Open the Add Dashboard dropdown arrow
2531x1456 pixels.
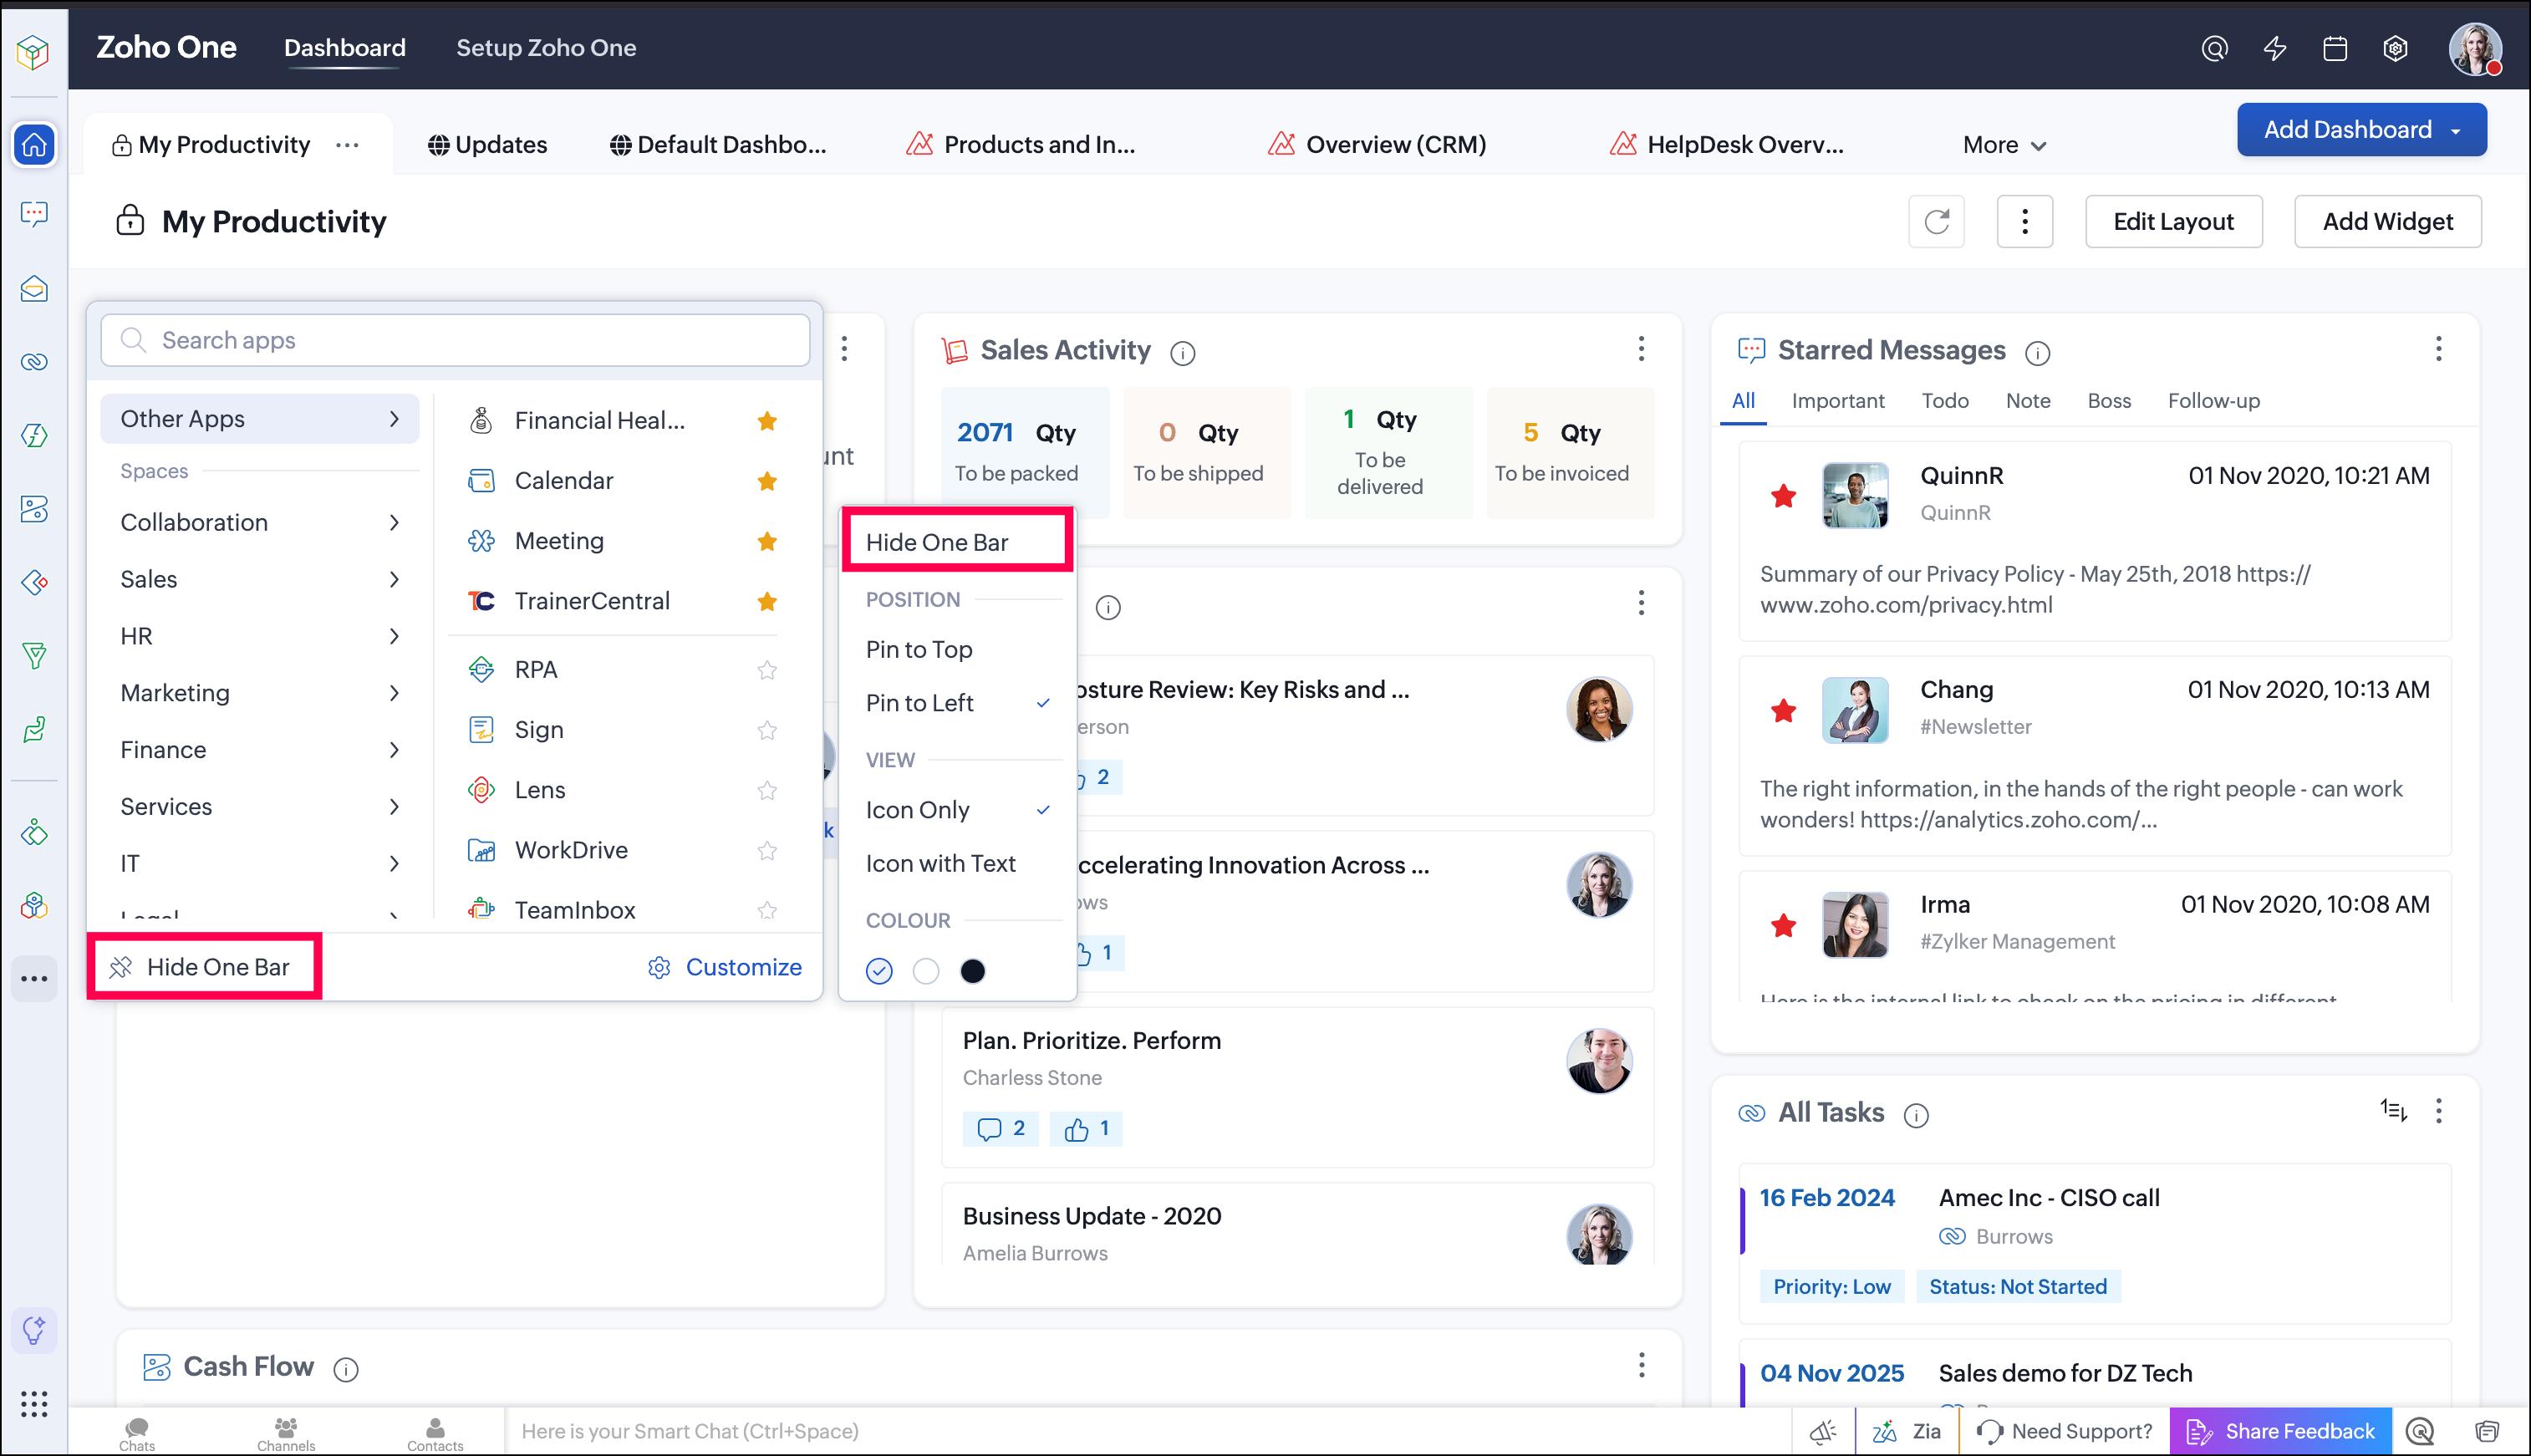(2455, 131)
